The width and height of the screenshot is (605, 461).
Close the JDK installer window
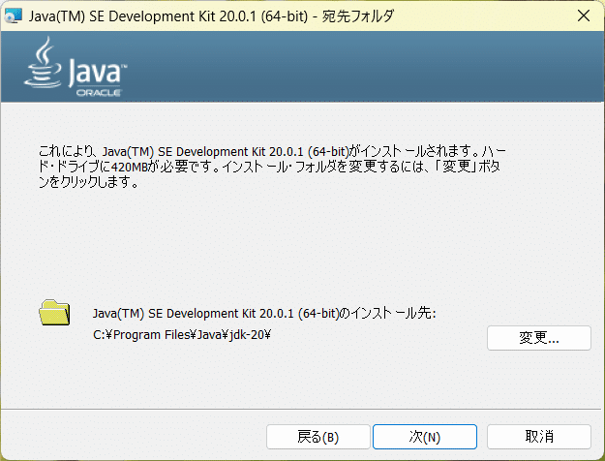584,15
